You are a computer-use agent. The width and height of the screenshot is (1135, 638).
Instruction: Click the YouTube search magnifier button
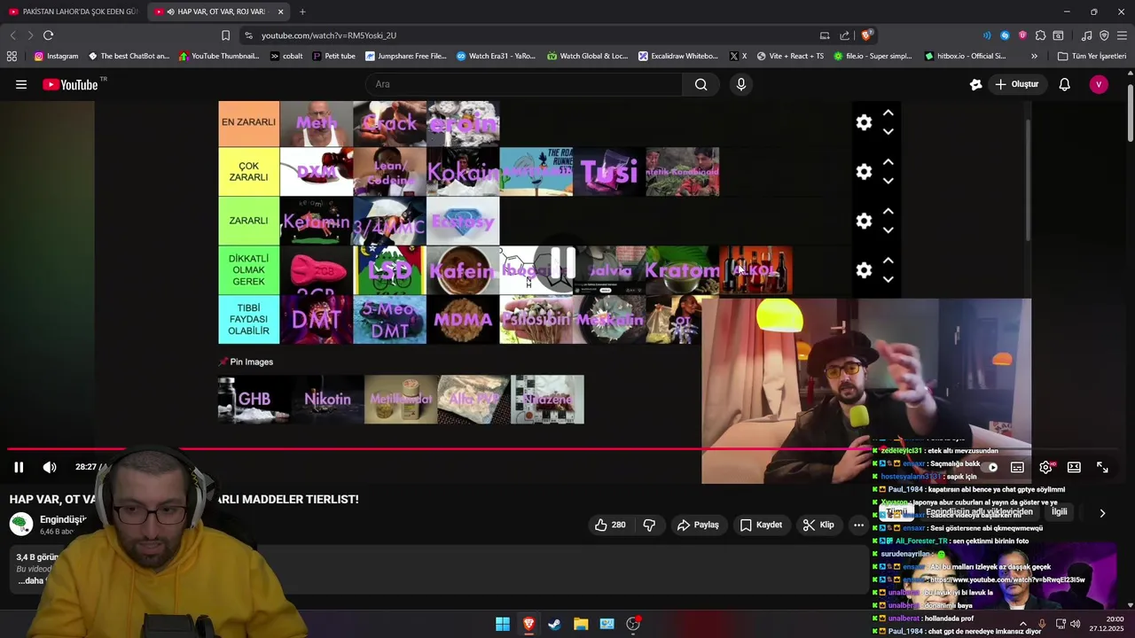(701, 84)
